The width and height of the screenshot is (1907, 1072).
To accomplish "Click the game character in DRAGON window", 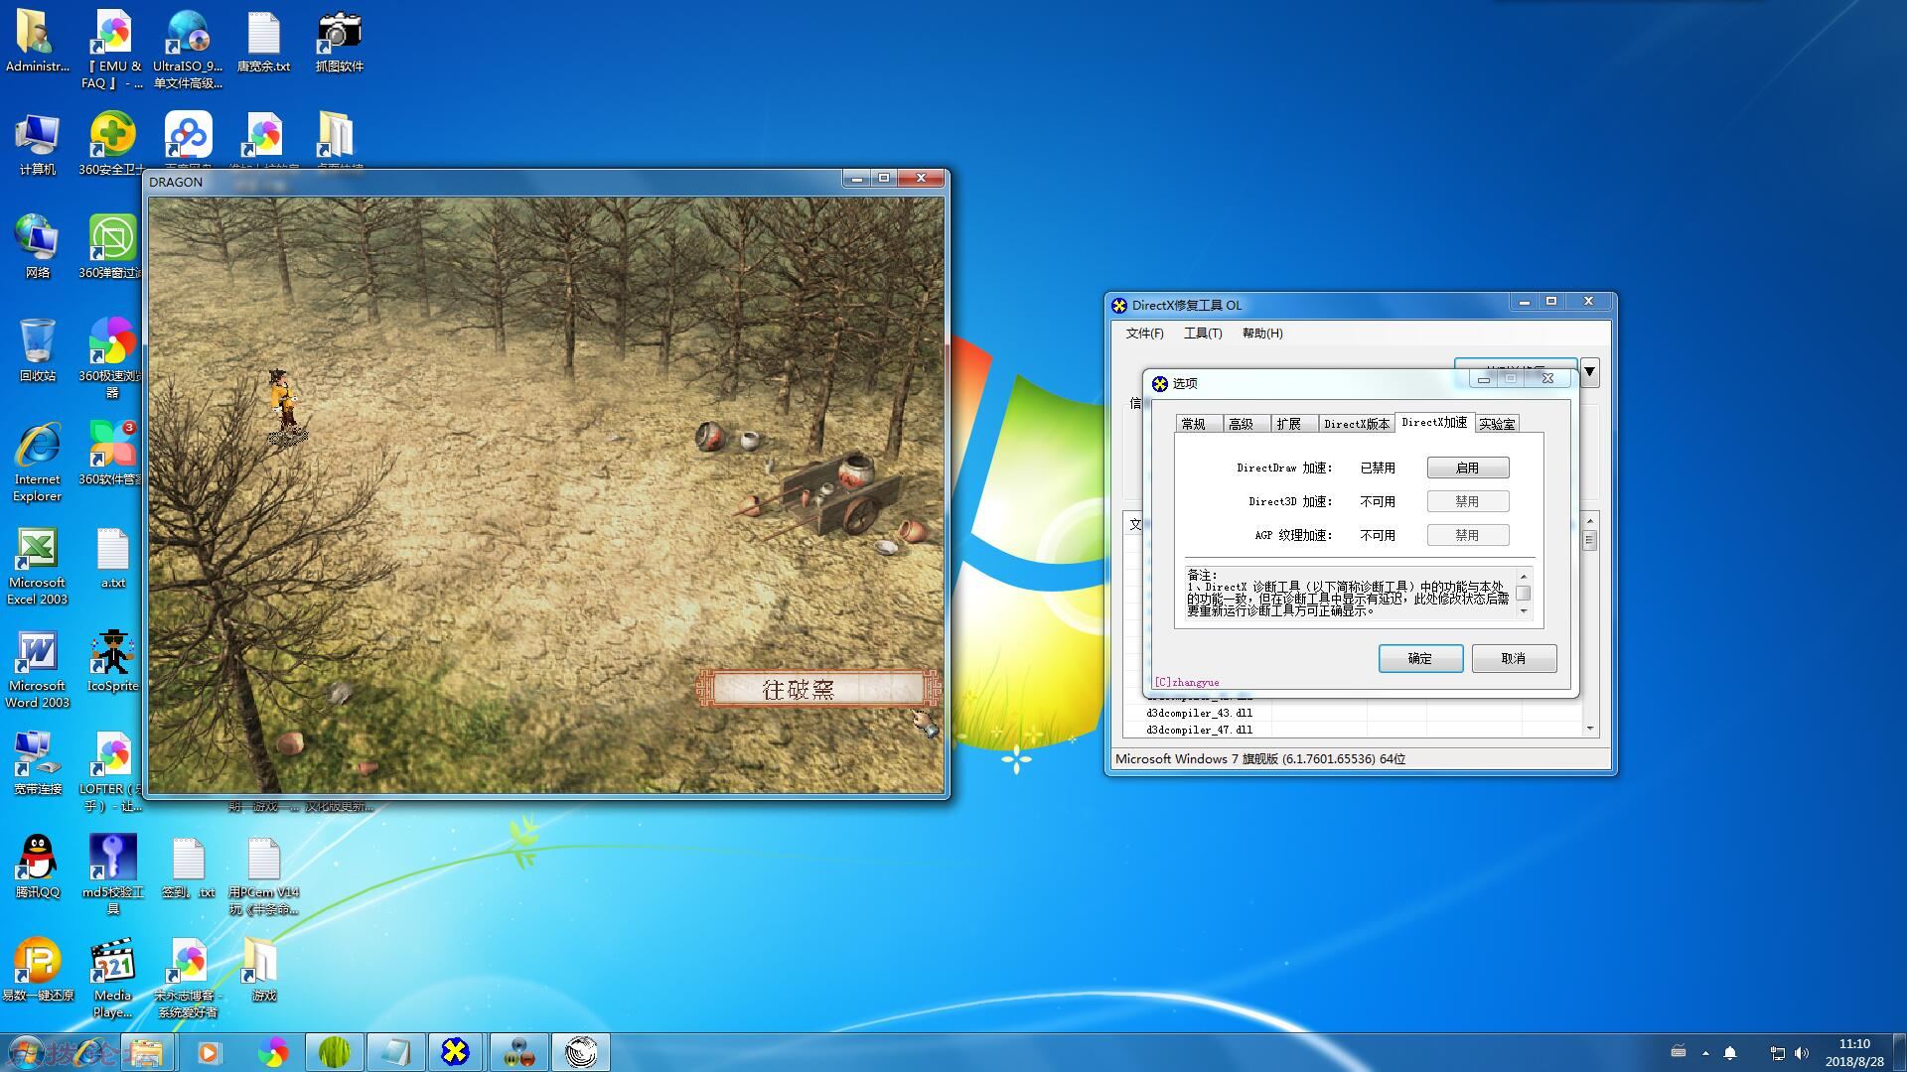I will coord(284,407).
